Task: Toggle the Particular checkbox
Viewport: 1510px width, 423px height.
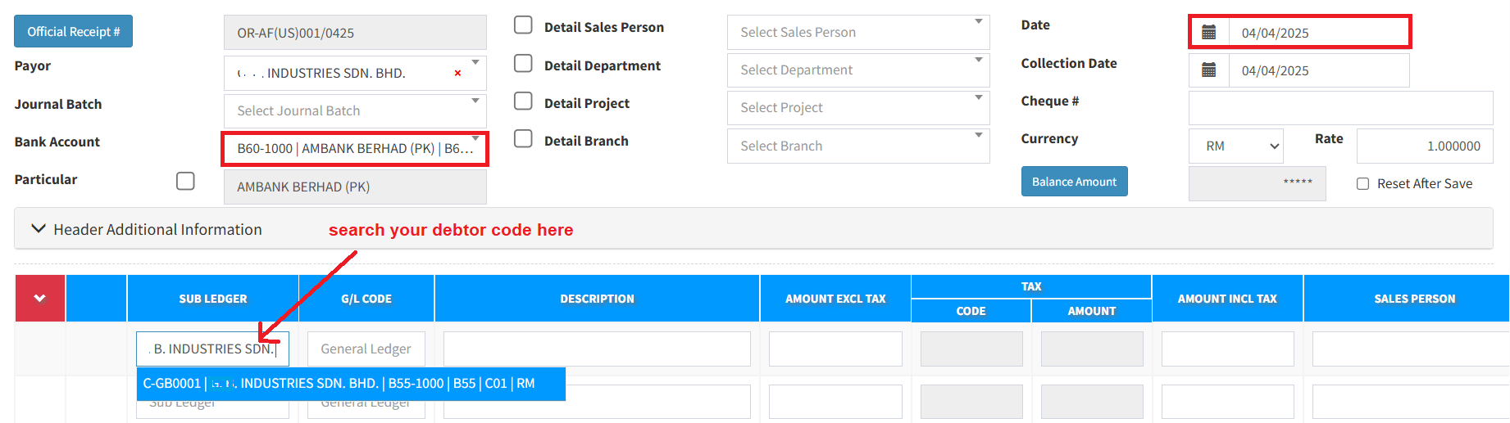Action: coord(185,181)
